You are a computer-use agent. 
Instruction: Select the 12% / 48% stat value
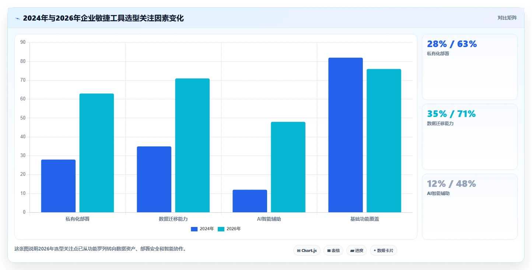pyautogui.click(x=451, y=184)
